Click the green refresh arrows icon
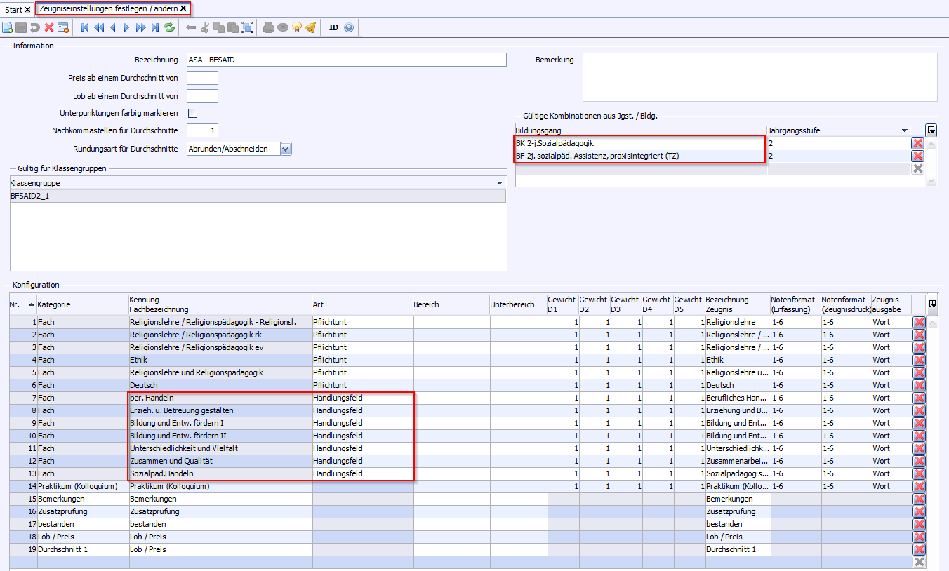 (169, 27)
